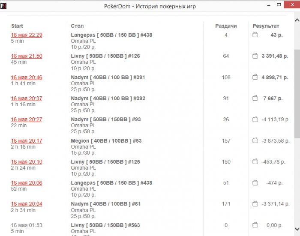Click the Start column header
The height and width of the screenshot is (236, 300).
(x=17, y=26)
